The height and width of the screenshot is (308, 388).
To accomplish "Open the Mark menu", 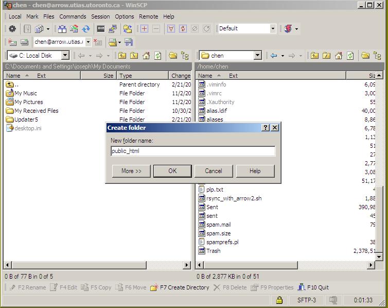I will (x=32, y=16).
